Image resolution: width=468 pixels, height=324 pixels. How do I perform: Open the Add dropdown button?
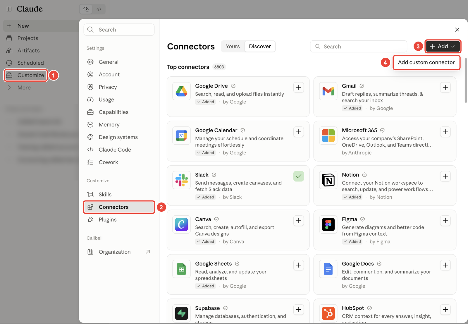coord(443,46)
